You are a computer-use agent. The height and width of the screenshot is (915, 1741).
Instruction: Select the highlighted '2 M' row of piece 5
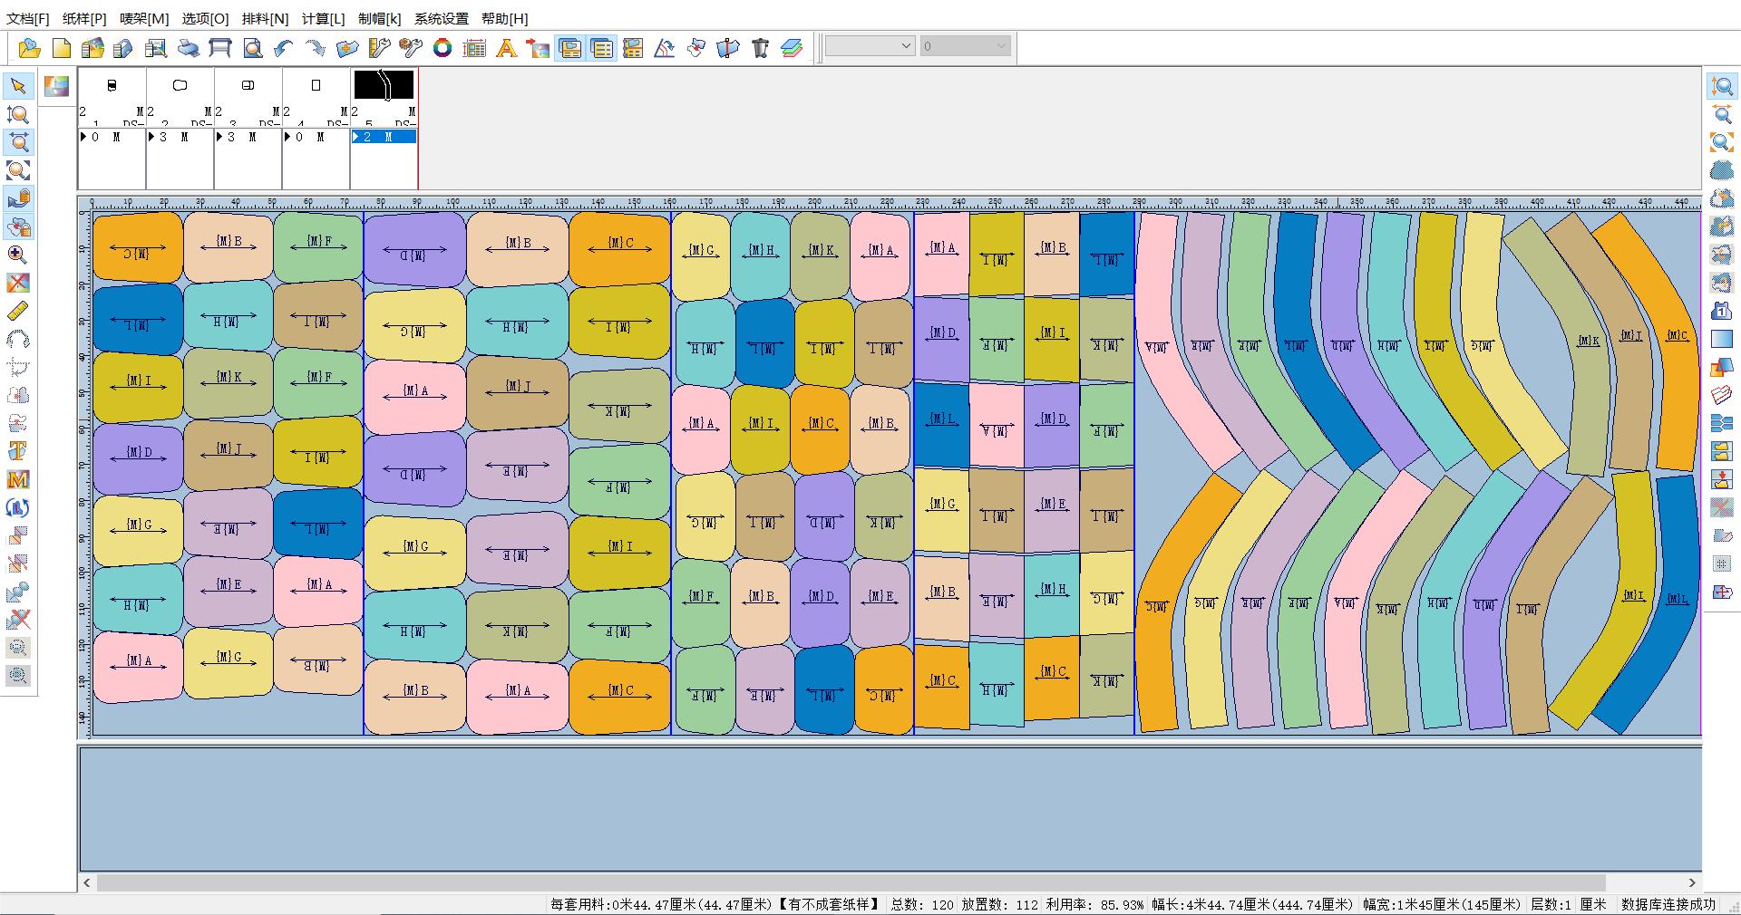pos(384,137)
